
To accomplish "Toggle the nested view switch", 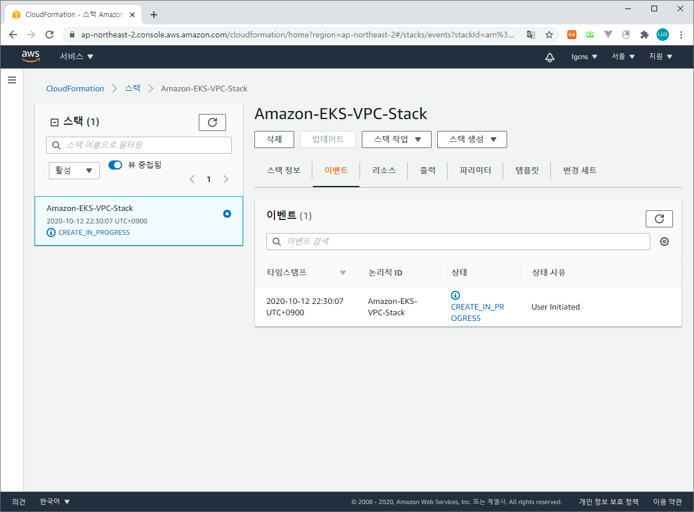I will (x=115, y=165).
